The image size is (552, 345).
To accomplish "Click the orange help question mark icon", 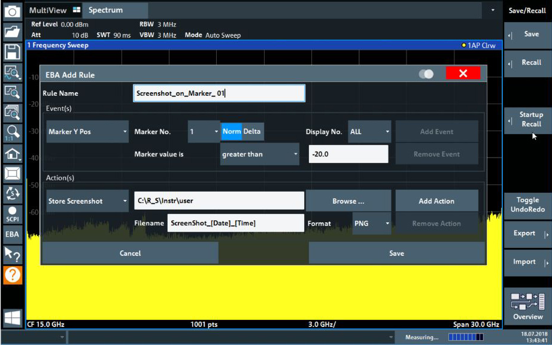I will tap(13, 275).
